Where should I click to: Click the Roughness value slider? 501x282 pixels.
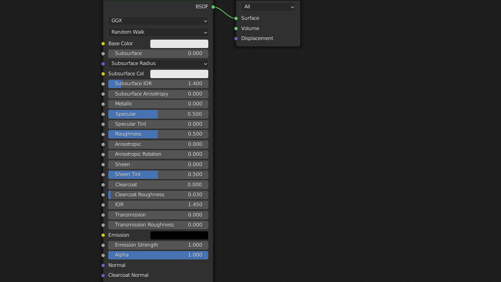coord(158,134)
